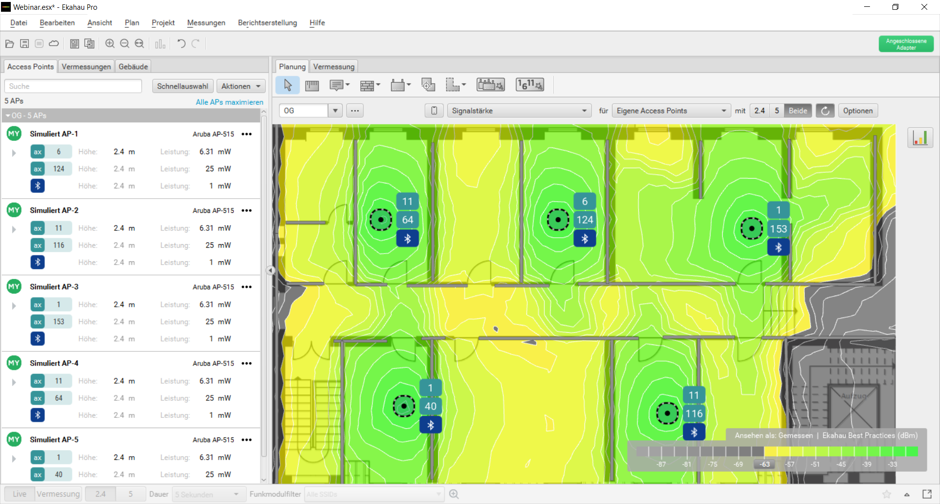Click the report export template icon

point(90,44)
